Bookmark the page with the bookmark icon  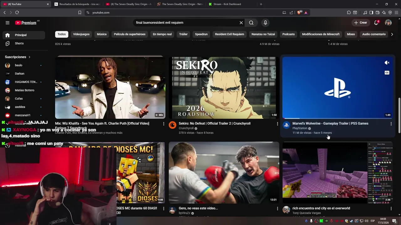tap(80, 12)
